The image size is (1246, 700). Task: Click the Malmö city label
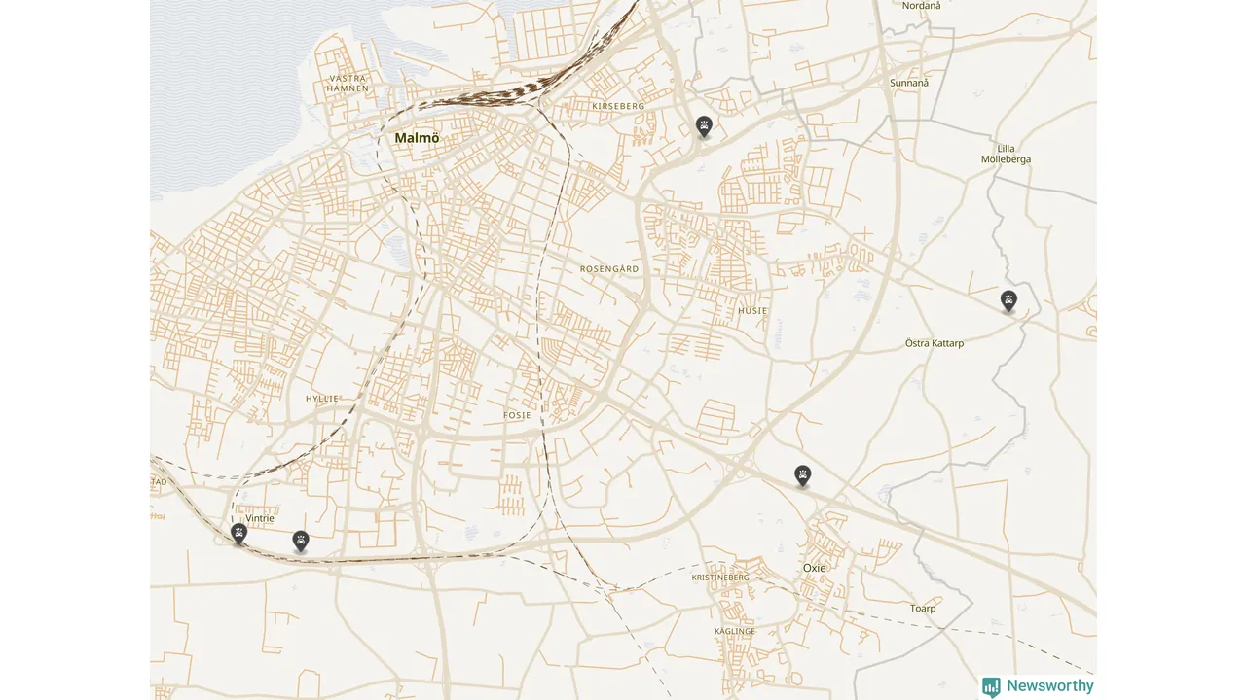tap(417, 138)
